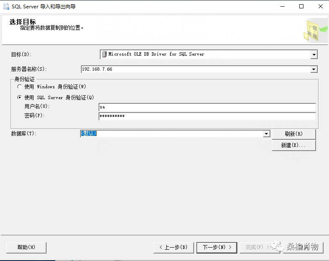Click the 身份验证 group box caption
Viewport: 329px width, 261px height.
(x=24, y=79)
